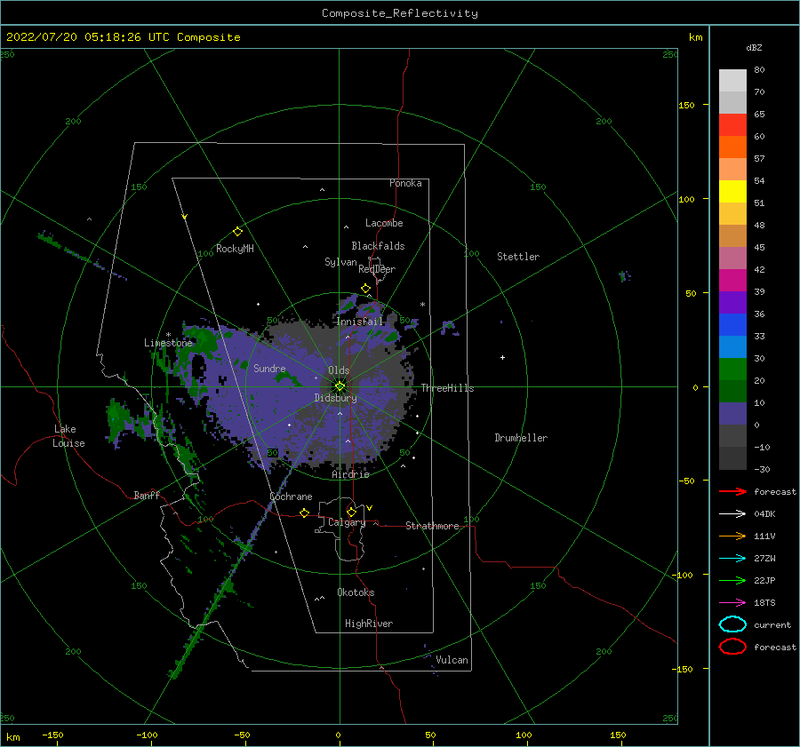
Task: Click the blue 36-33 dBZ color swatch
Action: tap(732, 324)
